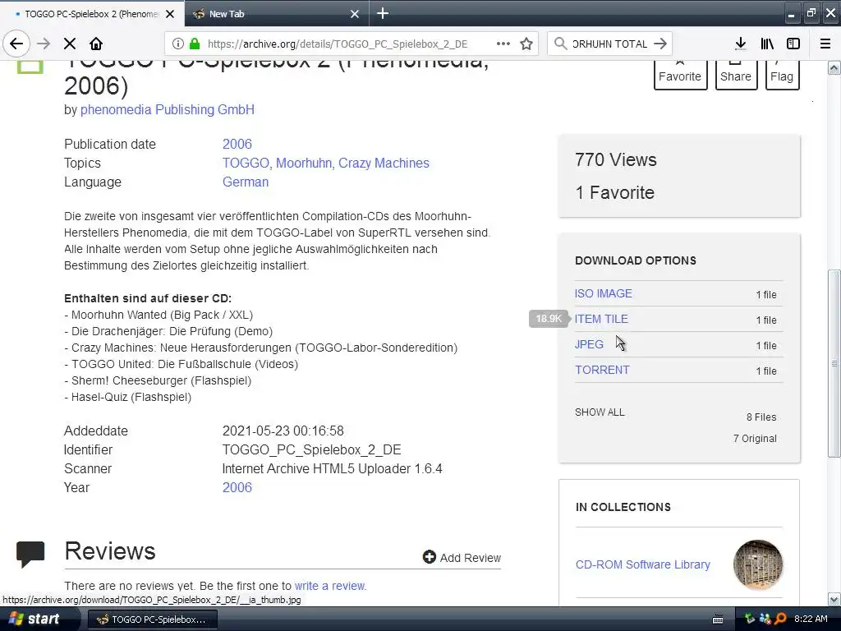841x631 pixels.
Task: Click the 2021-05-23 00:16:58 added date
Action: point(283,431)
